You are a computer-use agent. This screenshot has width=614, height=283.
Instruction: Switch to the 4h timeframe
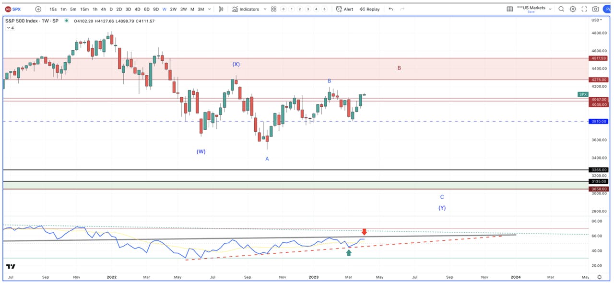(x=103, y=9)
